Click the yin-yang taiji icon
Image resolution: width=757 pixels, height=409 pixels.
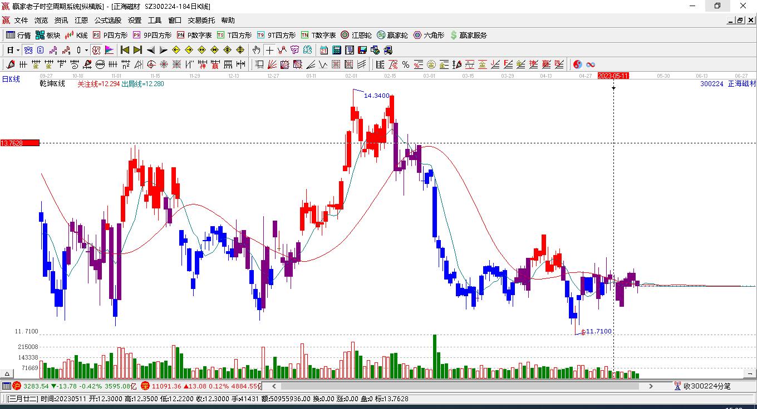coord(578,64)
